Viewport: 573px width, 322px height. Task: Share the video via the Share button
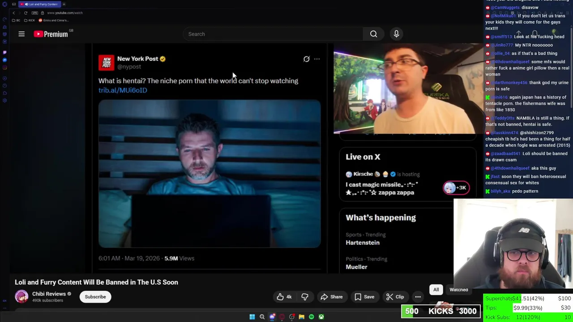point(332,297)
